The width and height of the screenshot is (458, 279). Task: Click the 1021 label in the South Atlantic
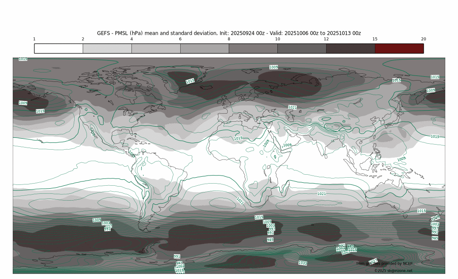pos(240,201)
